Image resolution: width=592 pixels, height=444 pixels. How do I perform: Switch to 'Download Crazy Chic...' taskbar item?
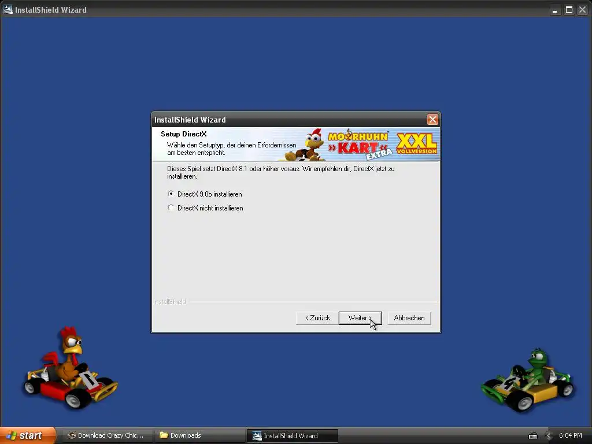[106, 435]
